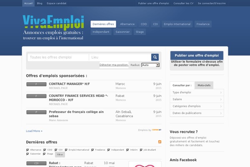Screen dimensions: 250x167
Task: Toggle the Intérim filter checkbox
Action: [x=127, y=150]
